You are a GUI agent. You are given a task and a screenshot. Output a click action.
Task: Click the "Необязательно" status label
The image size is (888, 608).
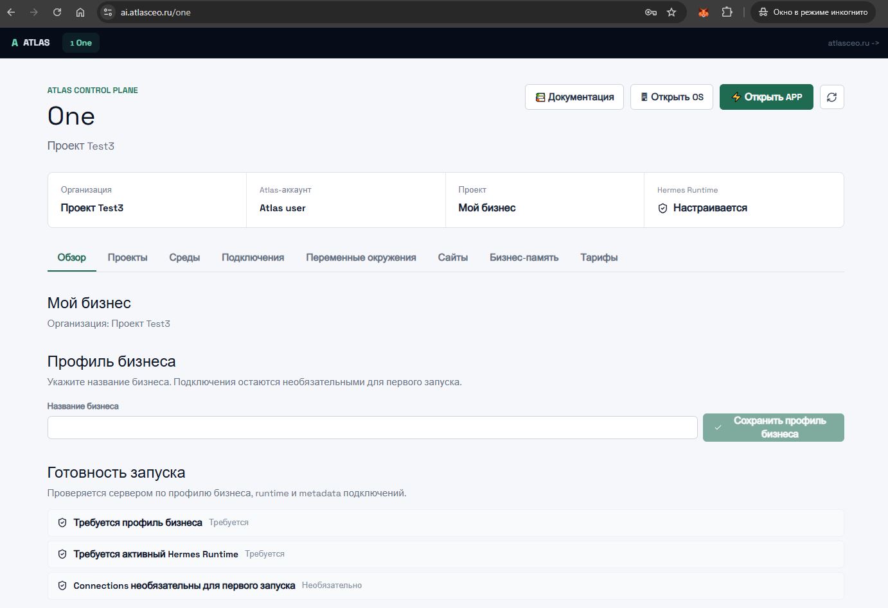click(x=332, y=586)
